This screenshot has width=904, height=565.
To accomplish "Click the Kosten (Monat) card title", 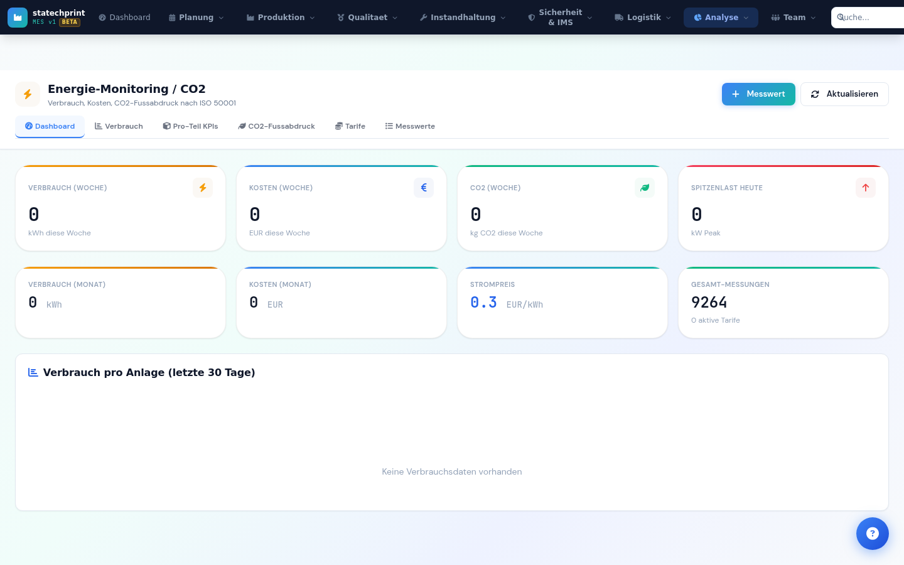I will (280, 284).
